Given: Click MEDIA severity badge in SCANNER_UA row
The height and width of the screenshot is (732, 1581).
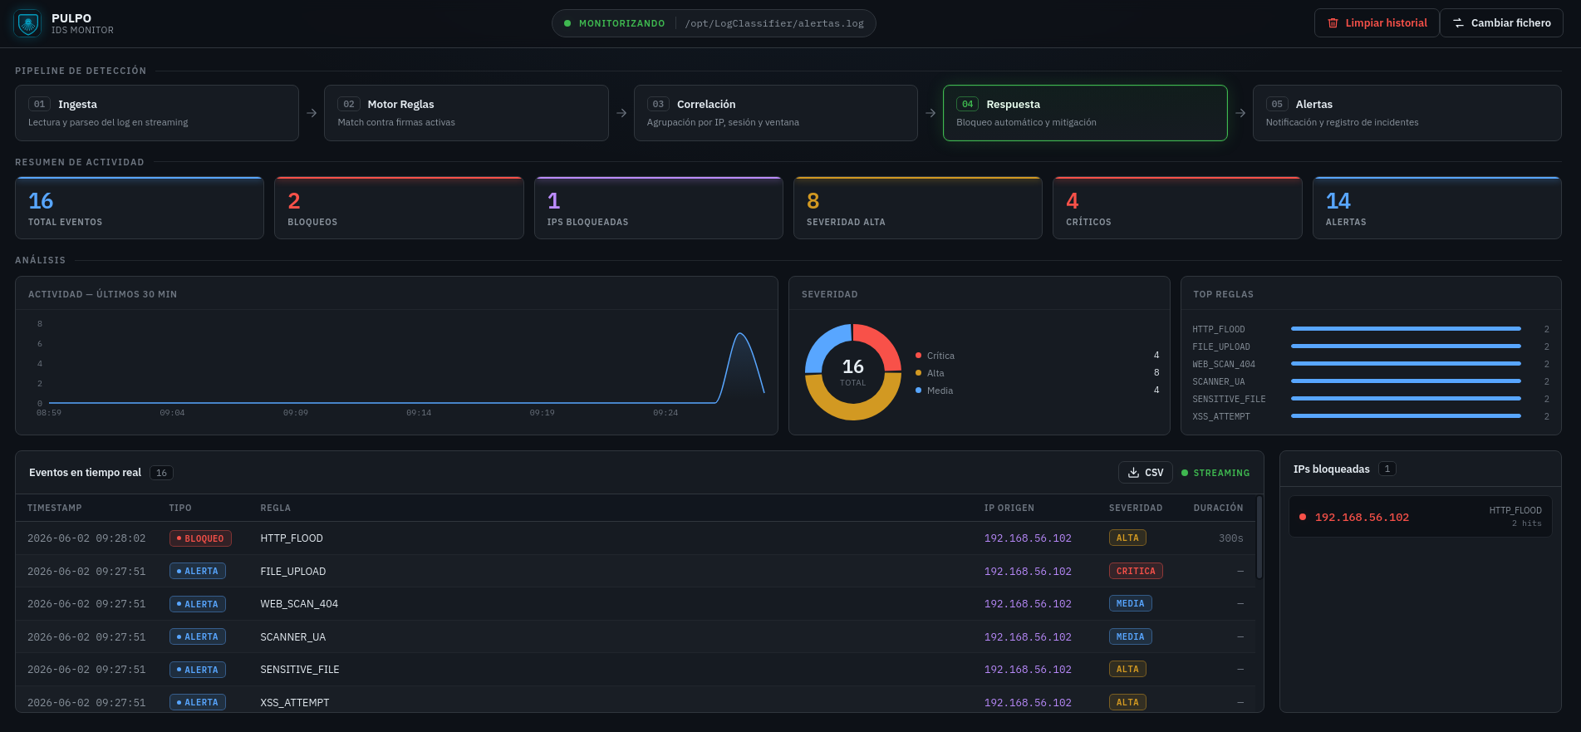Looking at the screenshot, I should (1130, 636).
